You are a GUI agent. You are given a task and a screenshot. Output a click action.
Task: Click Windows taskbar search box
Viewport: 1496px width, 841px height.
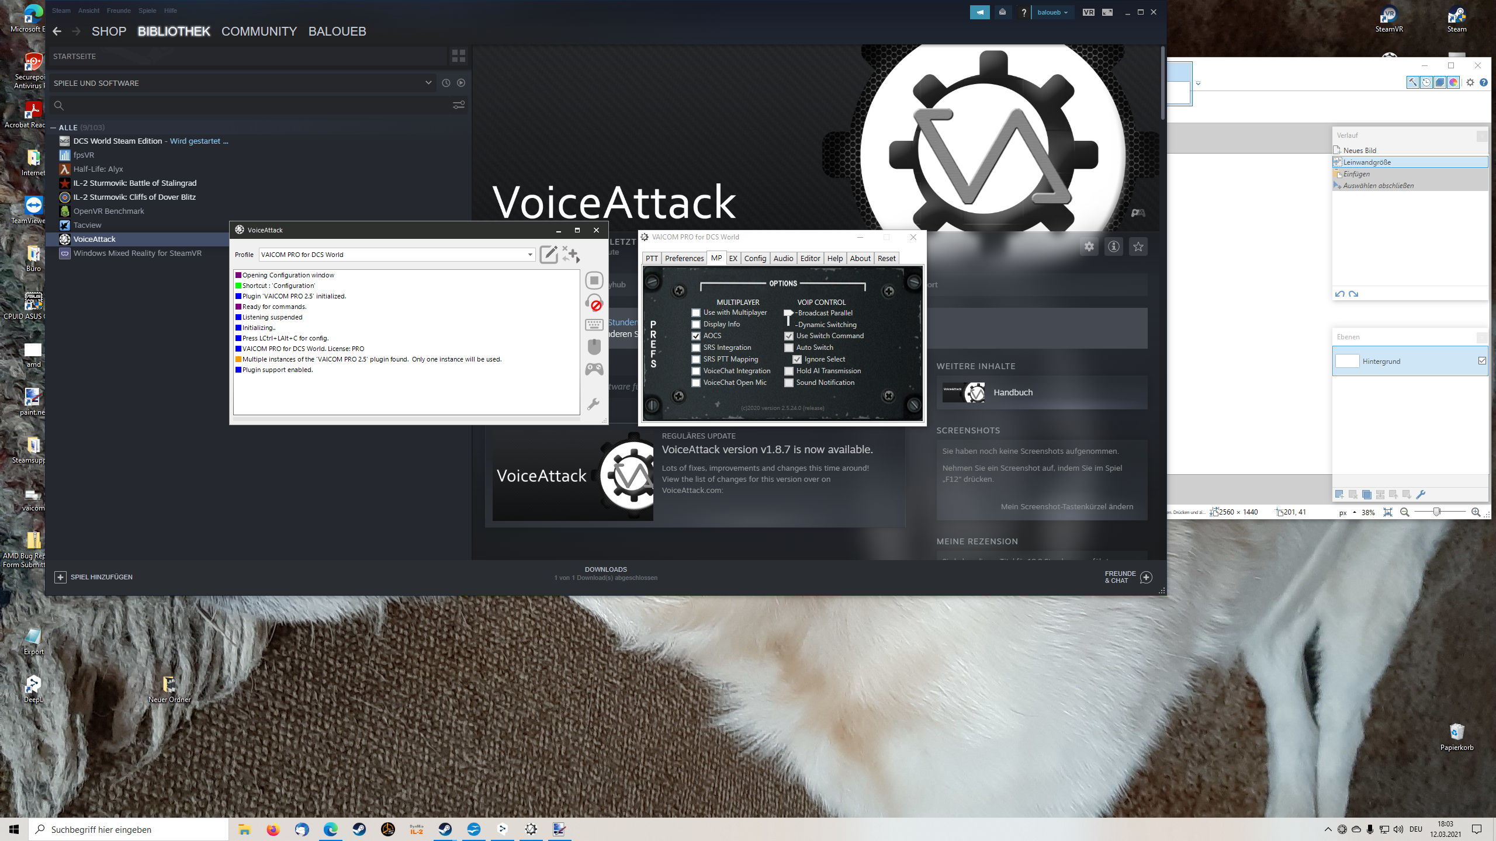(129, 829)
